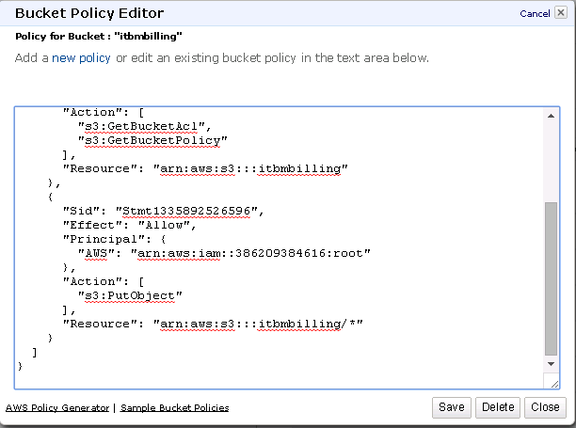Click the Sid value Stmt1335892526596
The height and width of the screenshot is (428, 576).
(186, 211)
